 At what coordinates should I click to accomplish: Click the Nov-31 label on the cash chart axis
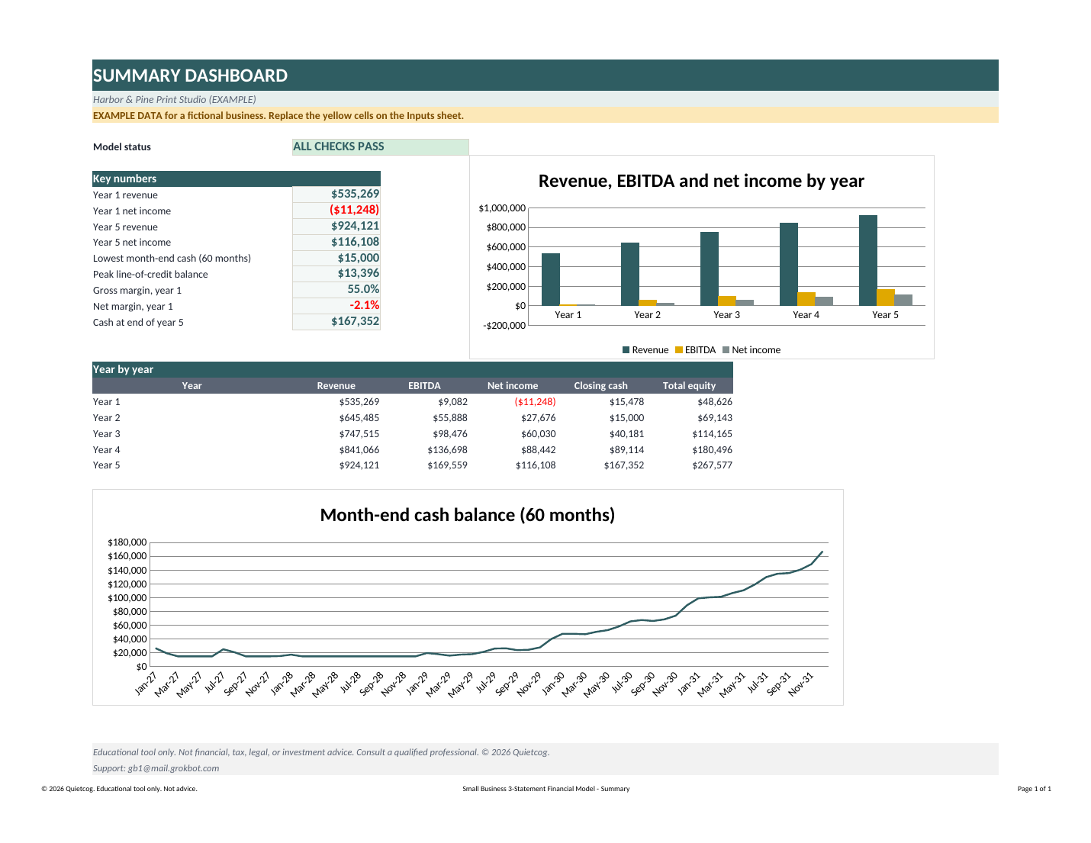pos(801,683)
